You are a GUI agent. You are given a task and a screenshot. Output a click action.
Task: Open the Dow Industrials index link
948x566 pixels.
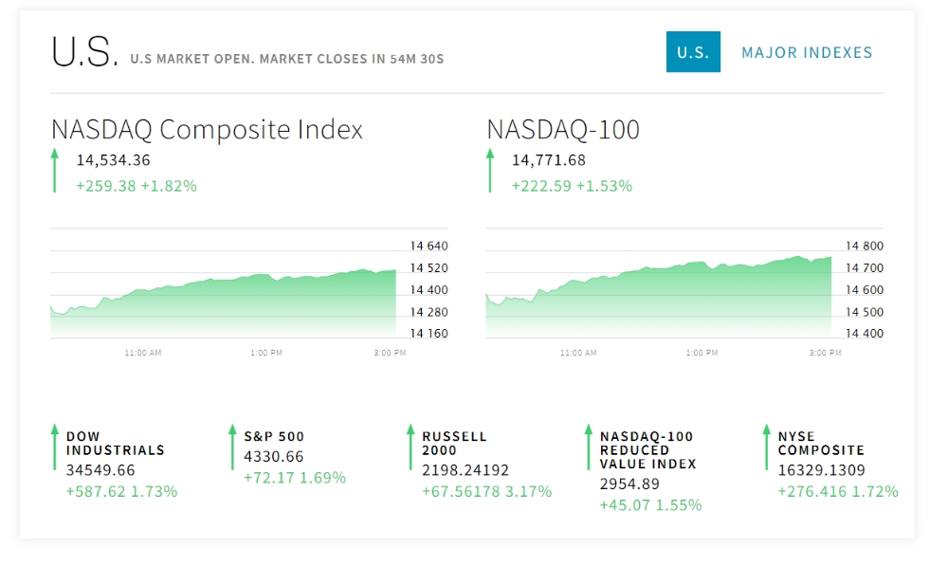[x=115, y=444]
